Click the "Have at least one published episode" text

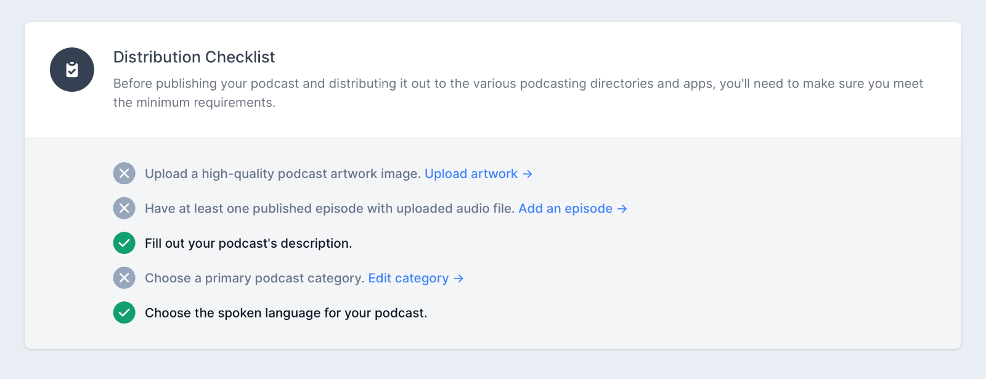[x=329, y=209]
